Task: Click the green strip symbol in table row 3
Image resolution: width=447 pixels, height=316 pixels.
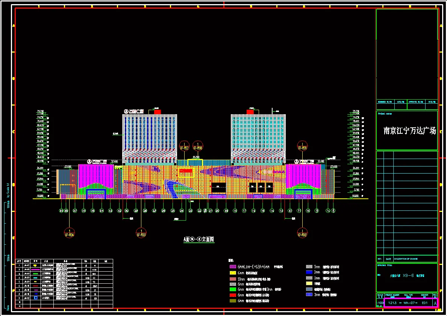Action: 35,274
